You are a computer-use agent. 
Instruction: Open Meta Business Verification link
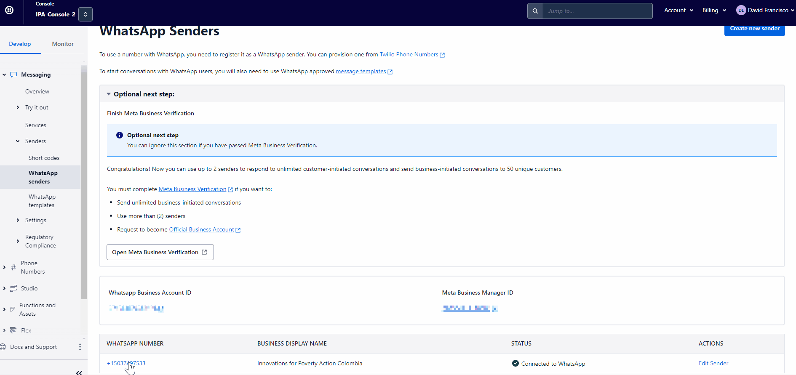(x=192, y=189)
